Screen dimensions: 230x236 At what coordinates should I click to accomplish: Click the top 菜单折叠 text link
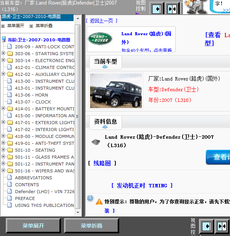coord(44,26)
